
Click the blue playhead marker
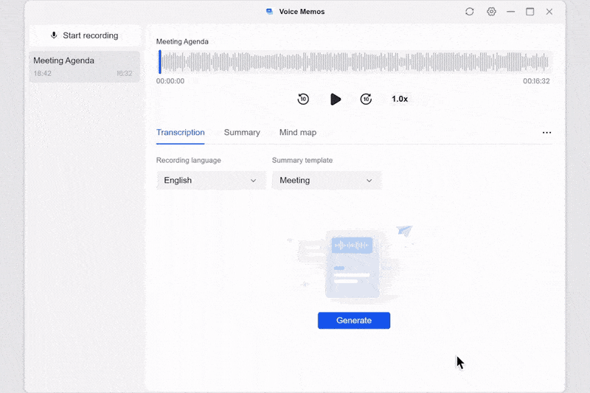coord(160,62)
